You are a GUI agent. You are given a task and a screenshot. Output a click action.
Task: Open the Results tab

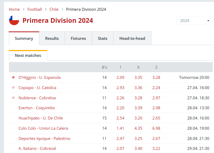(x=52, y=38)
